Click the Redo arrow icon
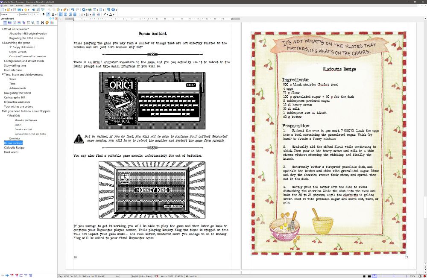 click(77, 9)
